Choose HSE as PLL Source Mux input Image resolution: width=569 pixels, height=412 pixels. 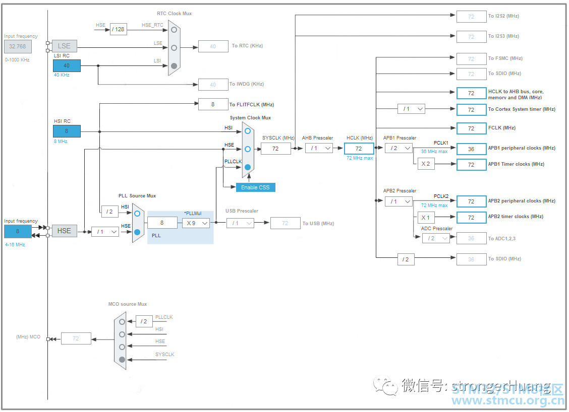[x=137, y=232]
